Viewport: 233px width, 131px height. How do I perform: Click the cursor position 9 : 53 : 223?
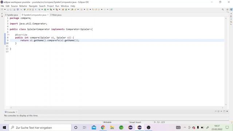tap(159, 122)
